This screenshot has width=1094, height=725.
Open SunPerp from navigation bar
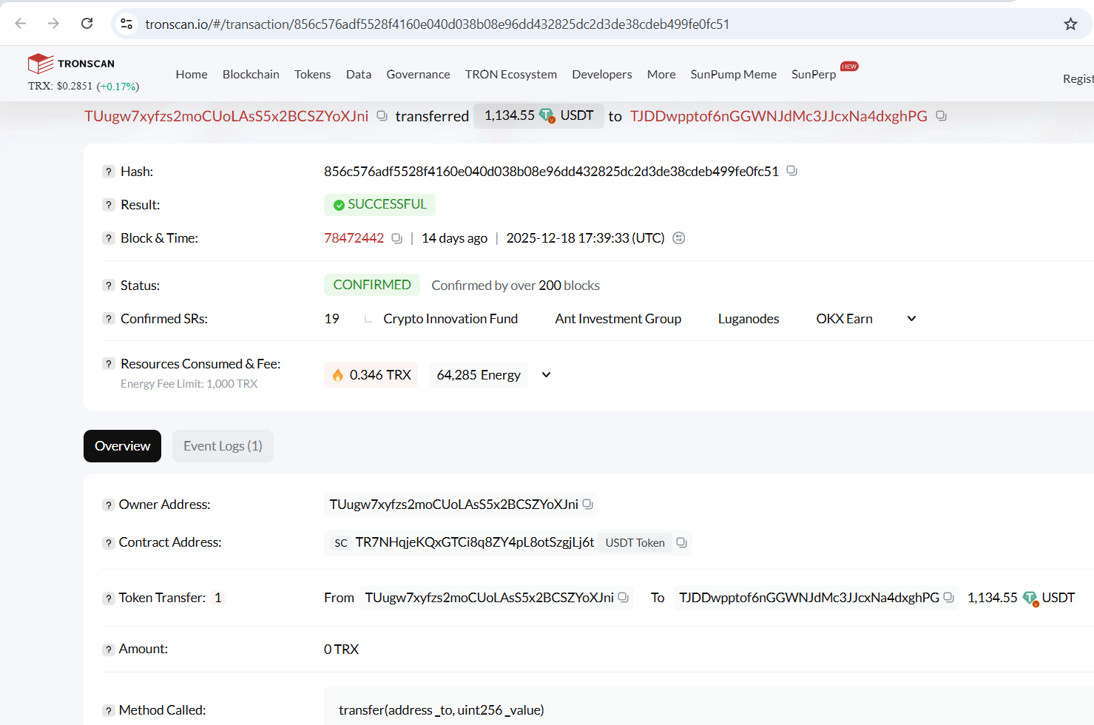click(x=814, y=74)
